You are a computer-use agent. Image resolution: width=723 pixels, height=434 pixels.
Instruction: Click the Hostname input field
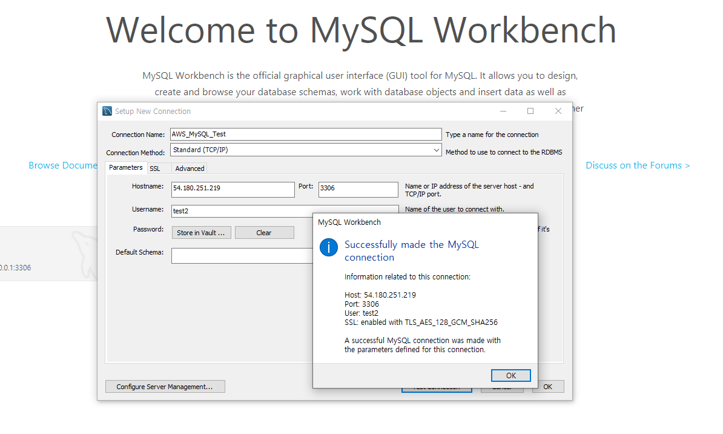pyautogui.click(x=233, y=189)
